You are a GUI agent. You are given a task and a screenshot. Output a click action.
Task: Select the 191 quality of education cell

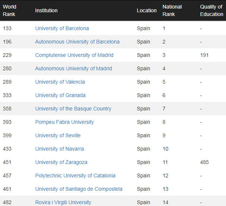pos(204,55)
